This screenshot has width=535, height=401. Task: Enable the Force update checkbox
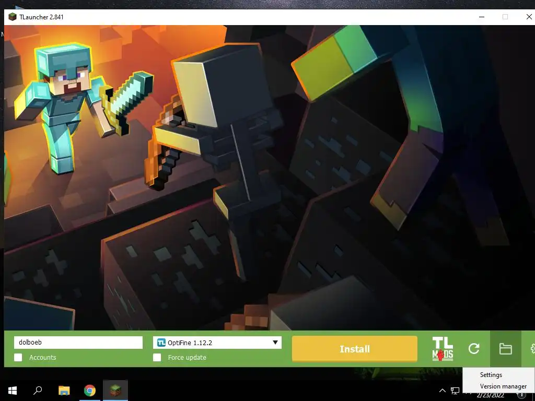coord(157,357)
